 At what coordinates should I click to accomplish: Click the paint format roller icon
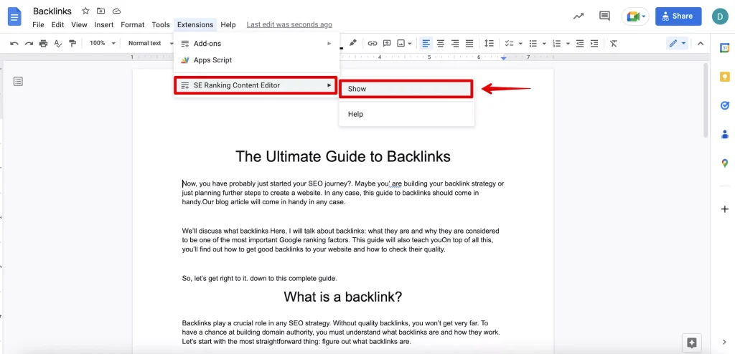point(72,44)
